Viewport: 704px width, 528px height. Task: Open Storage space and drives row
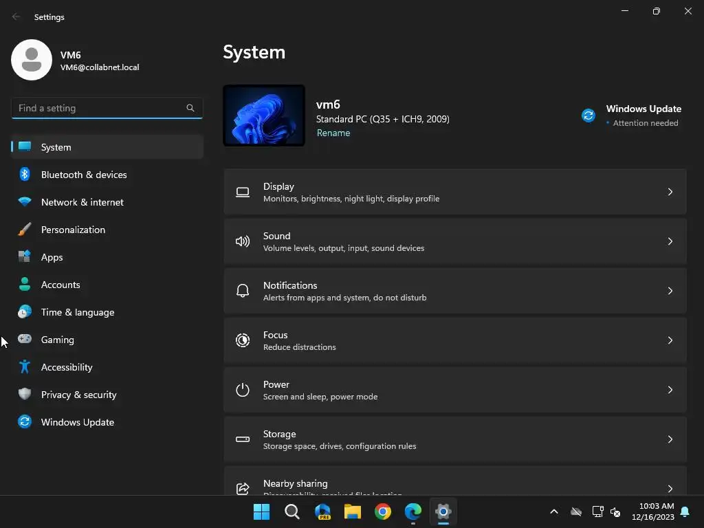coord(455,439)
